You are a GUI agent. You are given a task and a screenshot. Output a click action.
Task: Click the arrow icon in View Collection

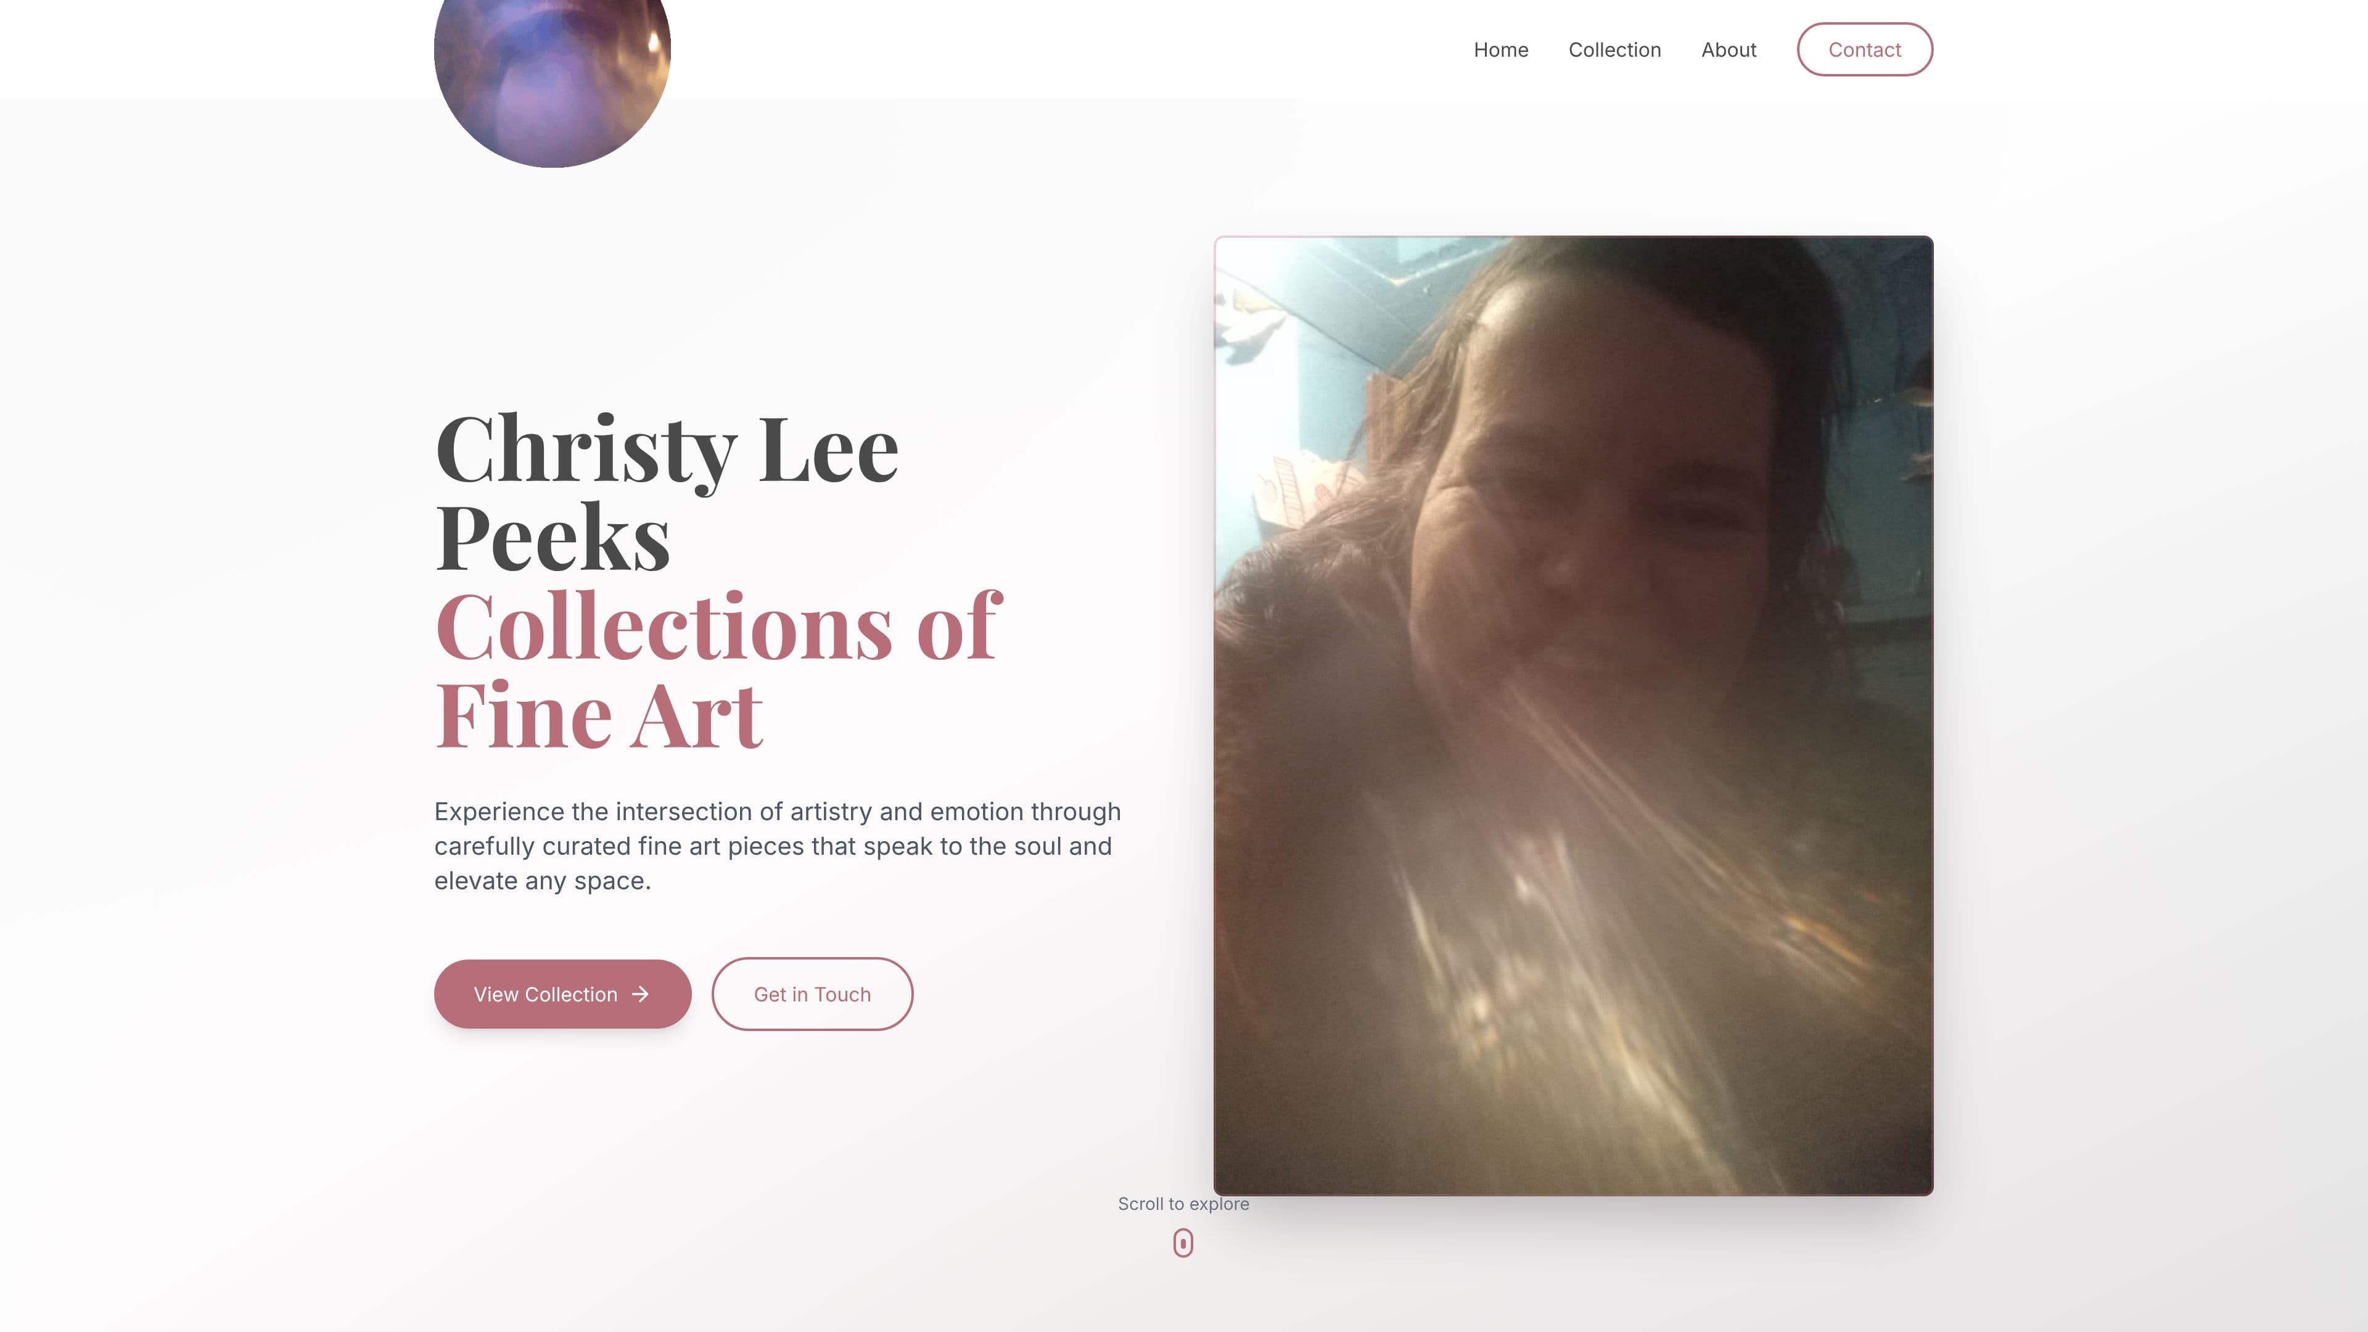tap(641, 993)
